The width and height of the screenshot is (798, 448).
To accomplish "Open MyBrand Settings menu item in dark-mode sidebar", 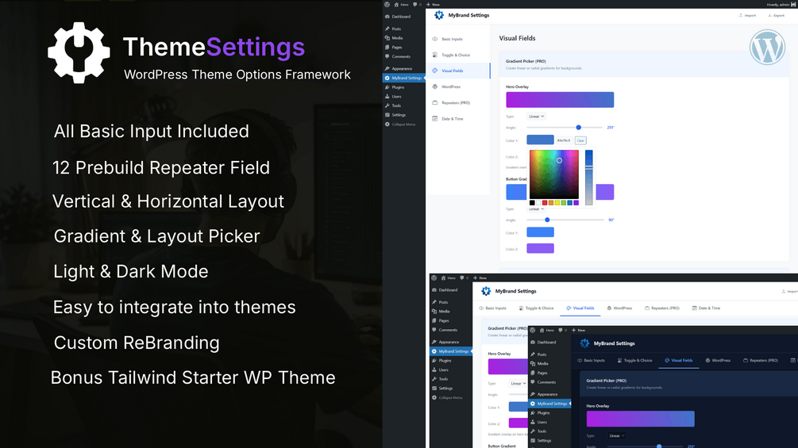I will click(x=549, y=404).
